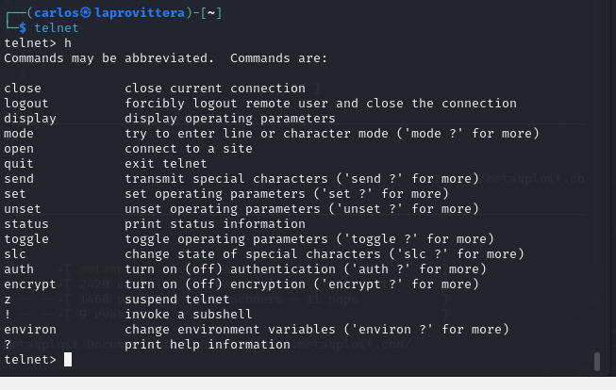
Task: Click the block cursor after the telnet> prompt
Action: [68, 360]
